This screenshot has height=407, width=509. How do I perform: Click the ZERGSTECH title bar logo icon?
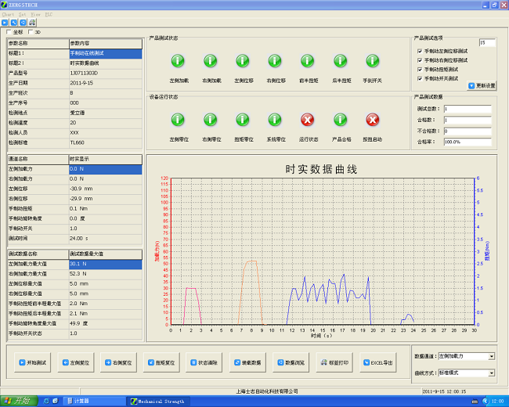click(x=4, y=5)
